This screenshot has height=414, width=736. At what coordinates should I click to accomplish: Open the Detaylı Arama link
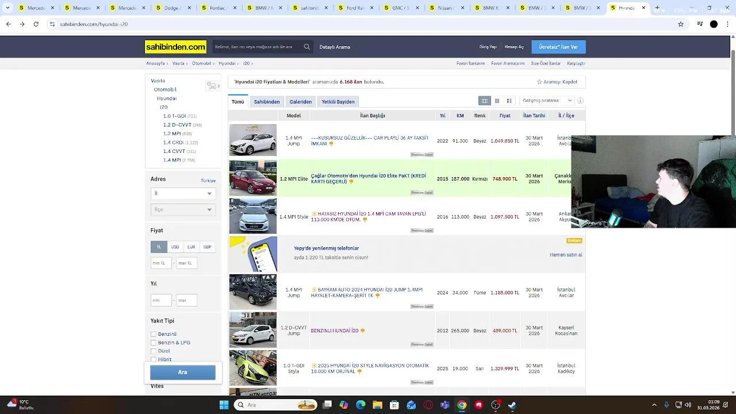tap(335, 47)
